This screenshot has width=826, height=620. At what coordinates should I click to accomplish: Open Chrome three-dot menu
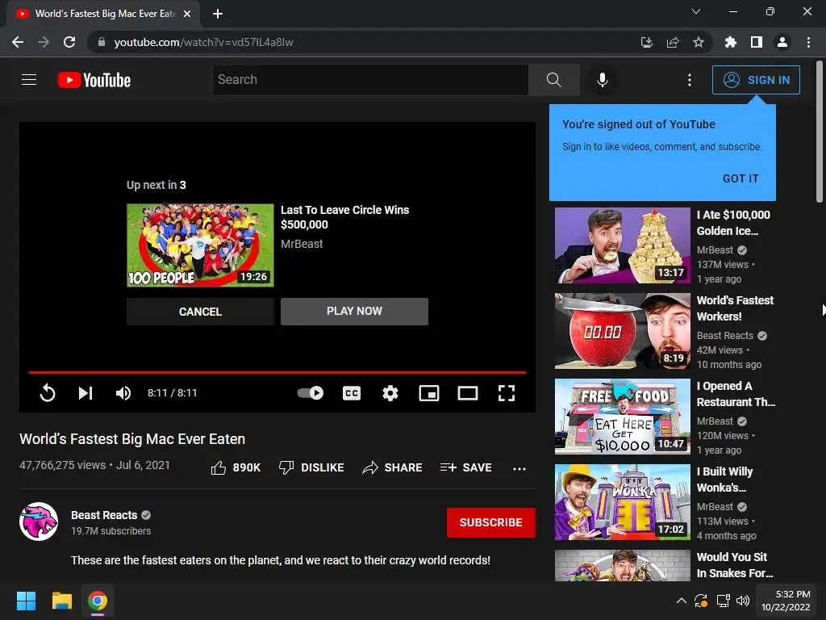click(x=808, y=42)
